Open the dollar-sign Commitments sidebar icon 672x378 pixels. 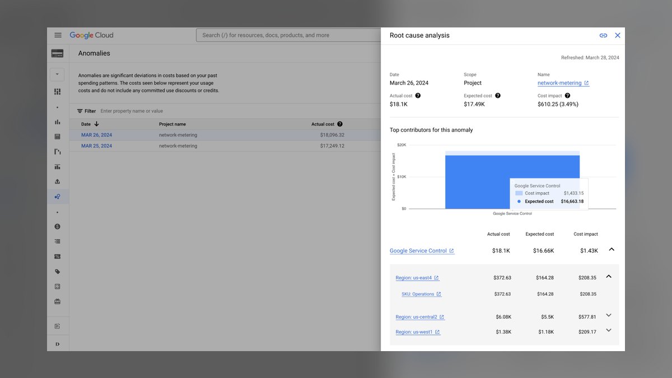[57, 227]
